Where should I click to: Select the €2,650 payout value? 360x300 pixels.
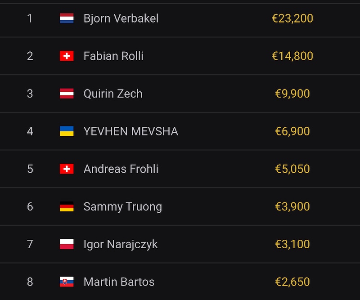tap(292, 282)
